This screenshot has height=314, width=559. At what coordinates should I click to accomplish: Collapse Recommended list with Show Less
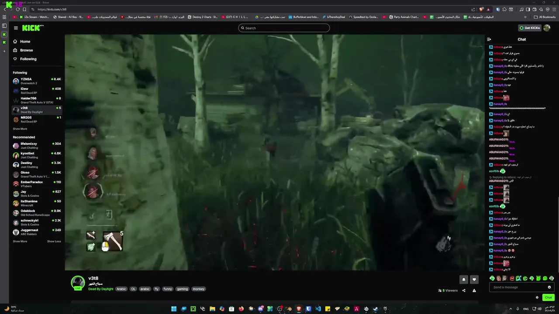(x=54, y=241)
